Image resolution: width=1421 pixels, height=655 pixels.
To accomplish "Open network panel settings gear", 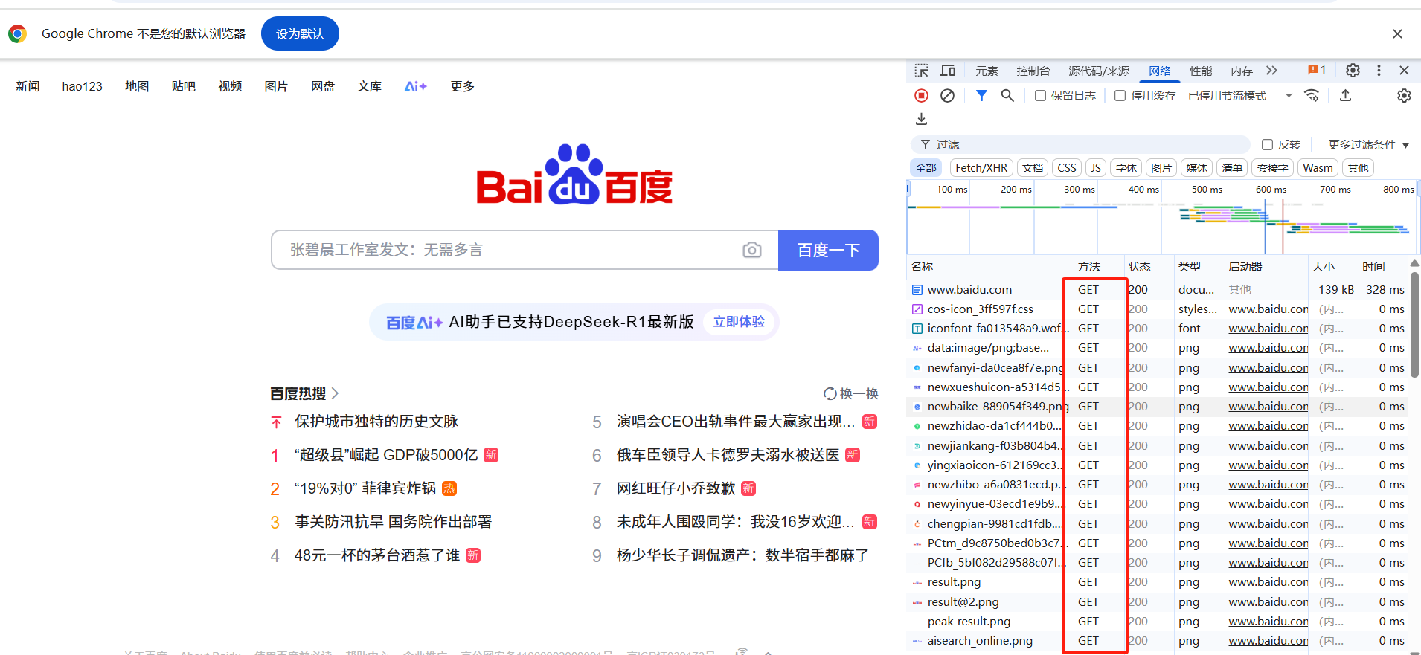I will pyautogui.click(x=1404, y=95).
